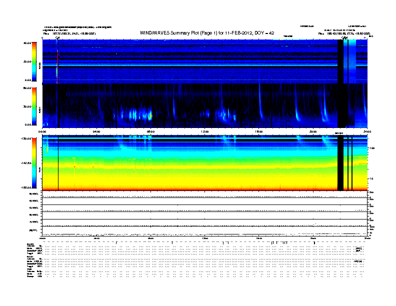Click the 24:00 label under RAD1 panel
Viewport: 396px width, 306px height.
coord(367,131)
